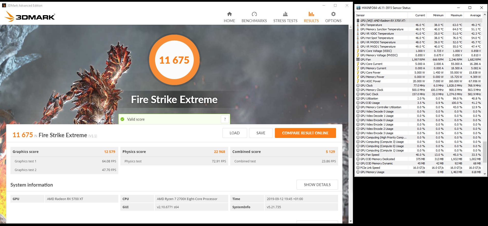This screenshot has height=226, width=488.
Task: Click the GPU Core Power icon
Action: point(358,73)
